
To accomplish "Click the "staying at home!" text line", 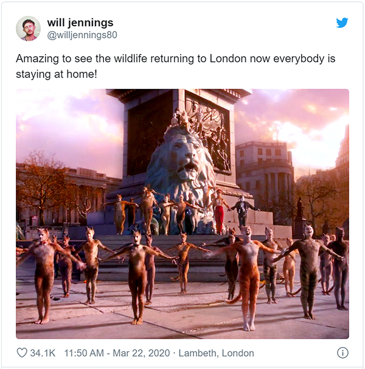I will (56, 74).
